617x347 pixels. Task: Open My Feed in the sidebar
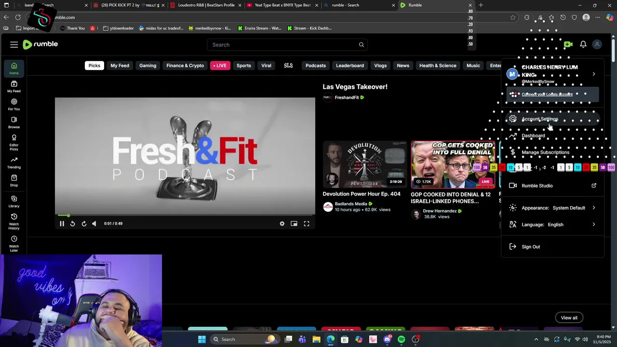(14, 87)
